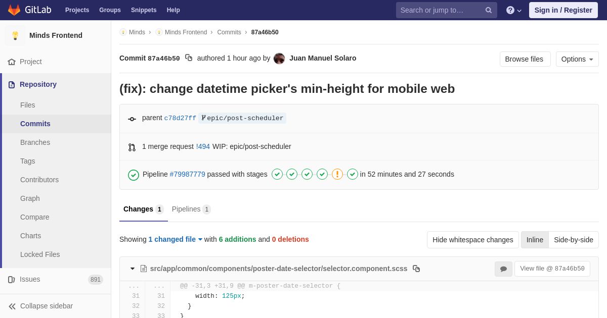Expand the 1 changed file dropdown
Image resolution: width=607 pixels, height=318 pixels.
[175, 239]
